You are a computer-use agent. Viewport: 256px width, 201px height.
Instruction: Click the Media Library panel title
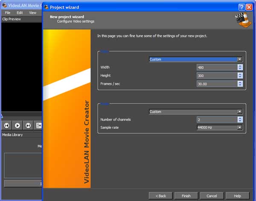point(12,135)
